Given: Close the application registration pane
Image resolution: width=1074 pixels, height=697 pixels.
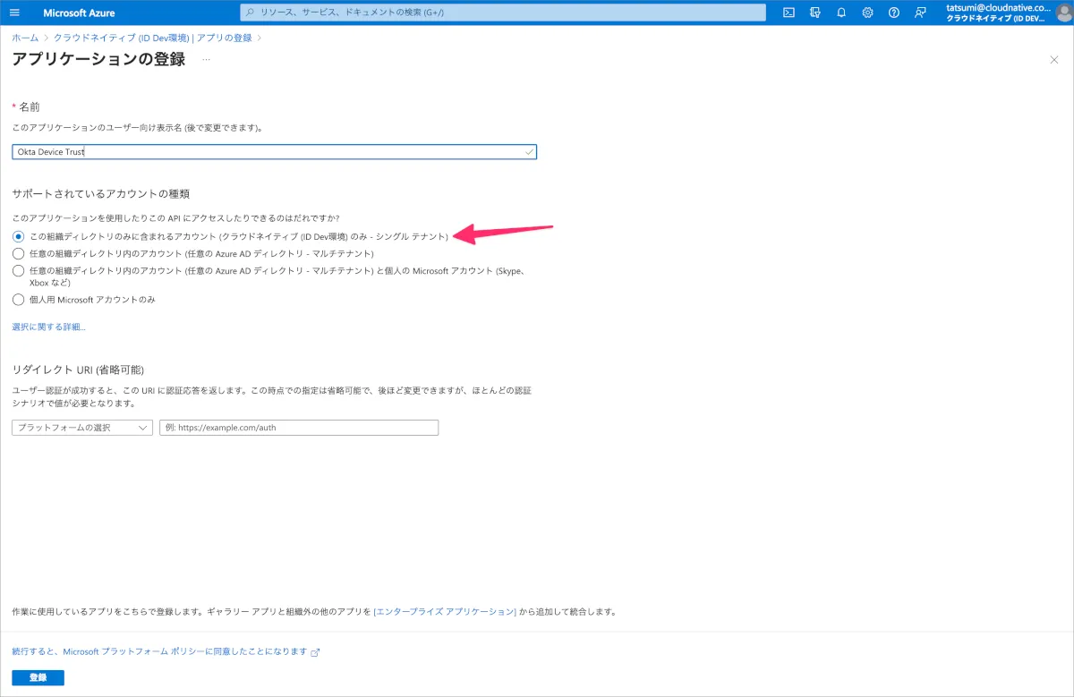Looking at the screenshot, I should coord(1053,59).
